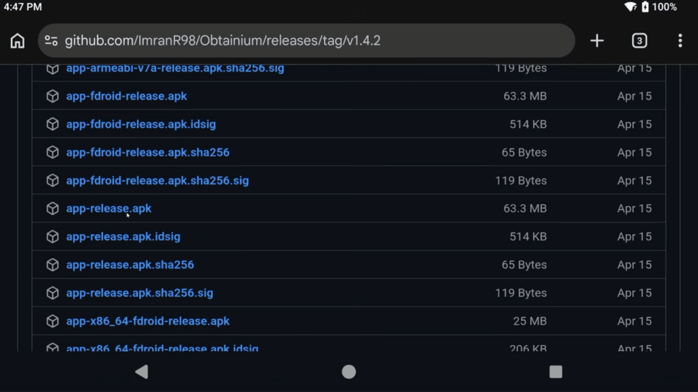Click Apr 15 date of app-x86_64-fdroid-release.apk
Image resolution: width=698 pixels, height=392 pixels.
coord(635,321)
